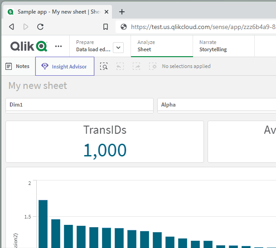Open the smart search selection tool
The image size is (276, 248).
104,67
